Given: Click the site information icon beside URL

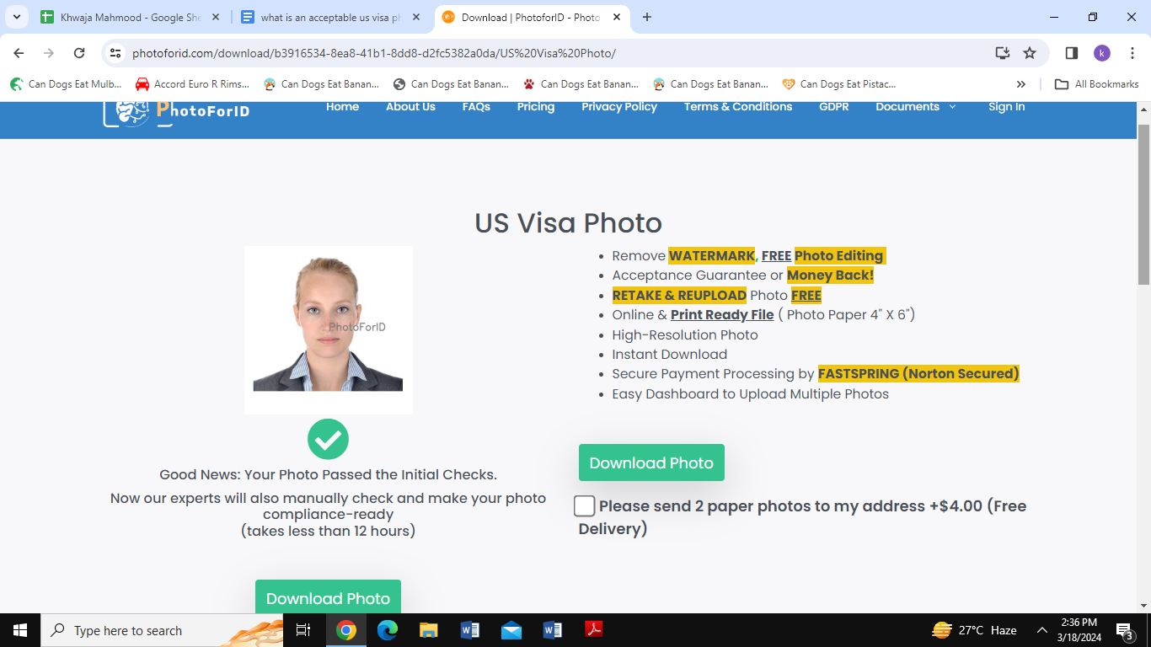Looking at the screenshot, I should pyautogui.click(x=116, y=53).
